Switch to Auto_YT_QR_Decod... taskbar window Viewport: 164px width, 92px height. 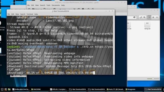[115, 89]
